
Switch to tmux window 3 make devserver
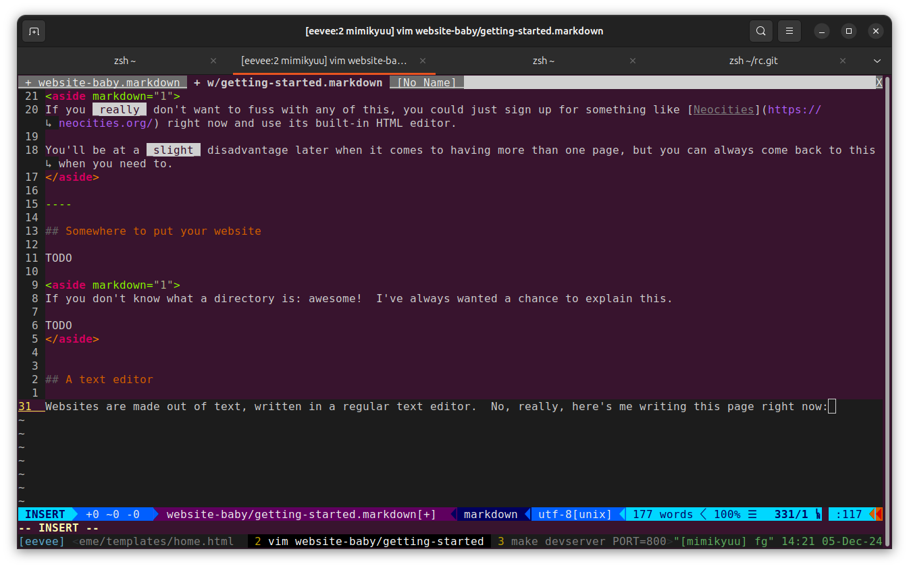[x=581, y=541]
